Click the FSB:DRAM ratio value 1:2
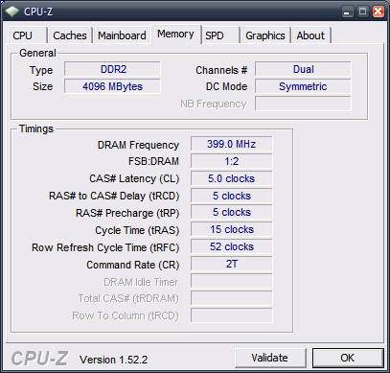Image resolution: width=390 pixels, height=373 pixels. (x=232, y=161)
